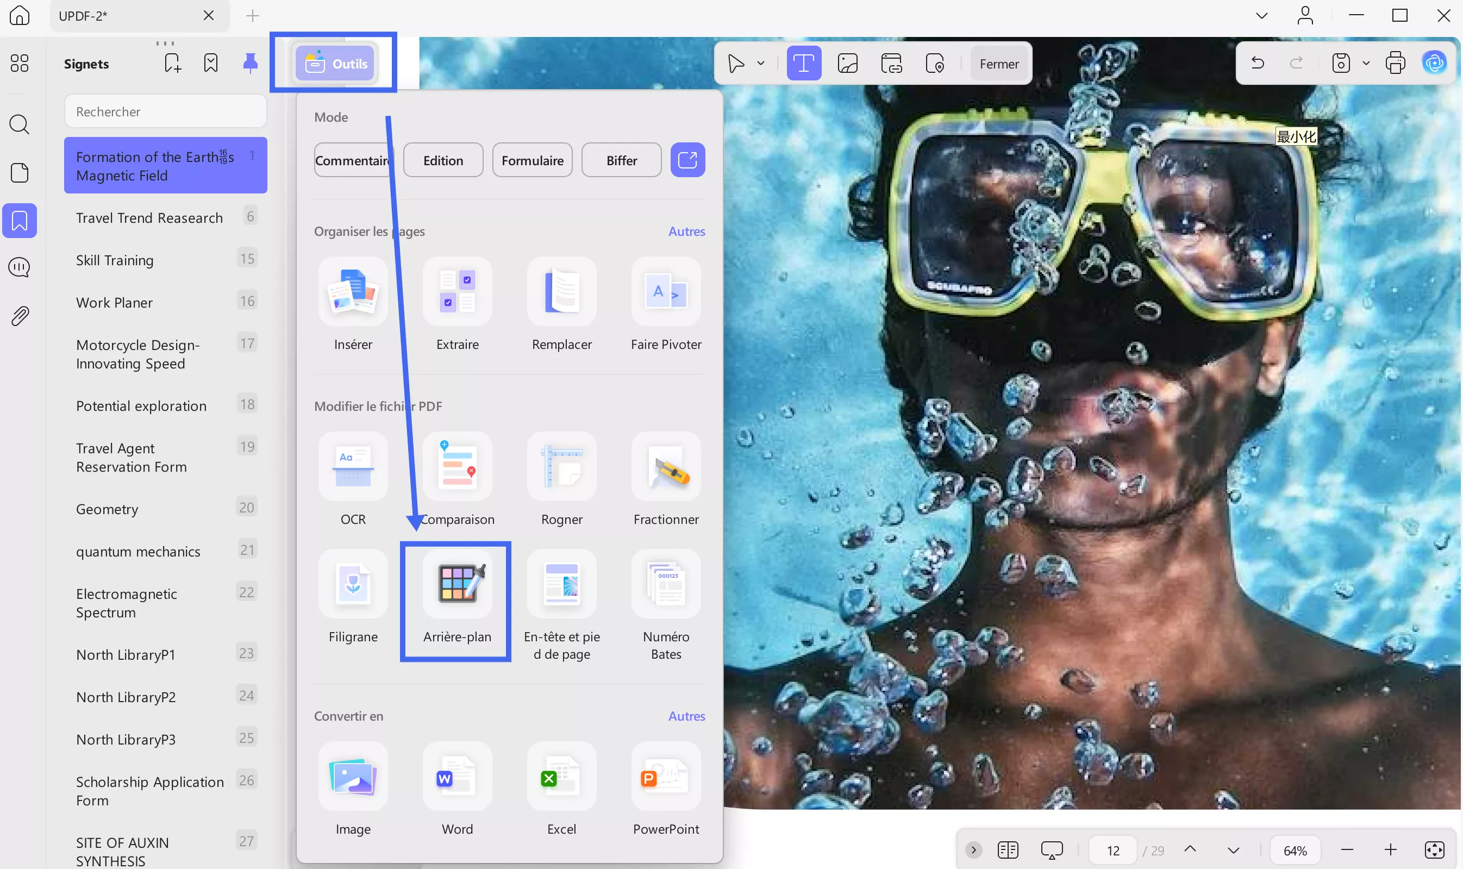The image size is (1463, 869).
Task: Click the 64% zoom level box
Action: [x=1295, y=851]
